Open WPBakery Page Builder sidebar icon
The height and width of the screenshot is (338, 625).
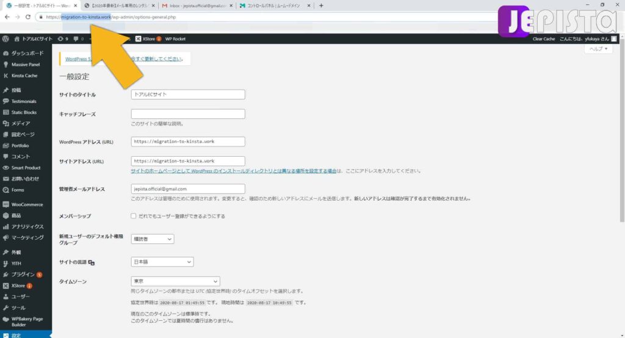coord(5,319)
